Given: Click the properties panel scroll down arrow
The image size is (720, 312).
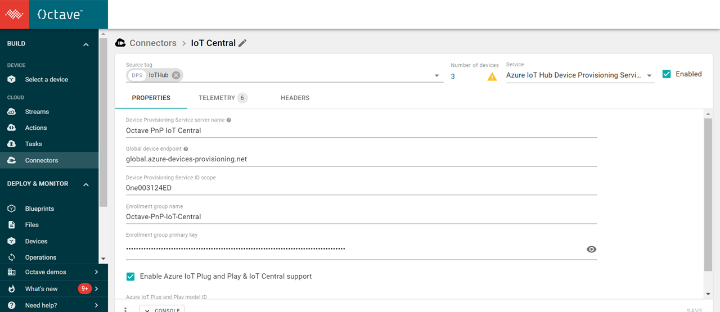Looking at the screenshot, I should pos(708,294).
